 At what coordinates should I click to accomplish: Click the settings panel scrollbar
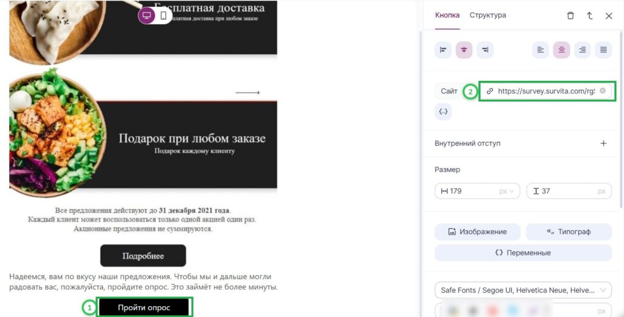[x=621, y=119]
